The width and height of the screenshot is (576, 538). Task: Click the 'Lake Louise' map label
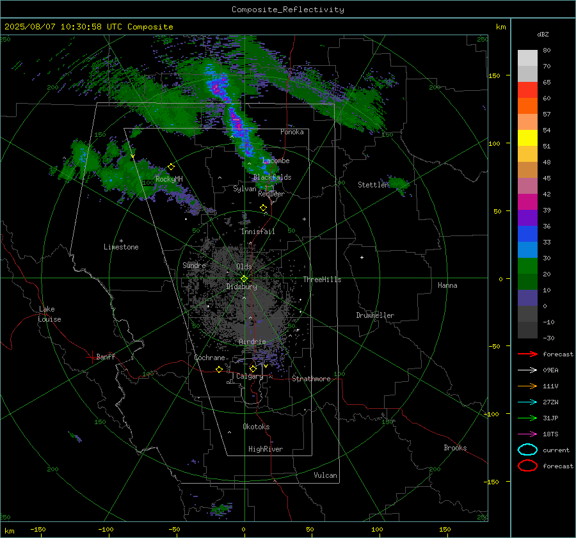[x=49, y=314]
